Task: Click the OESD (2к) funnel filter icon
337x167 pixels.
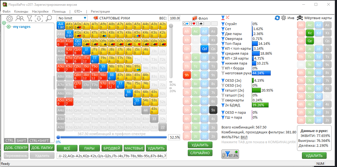Action: pyautogui.click(x=223, y=81)
